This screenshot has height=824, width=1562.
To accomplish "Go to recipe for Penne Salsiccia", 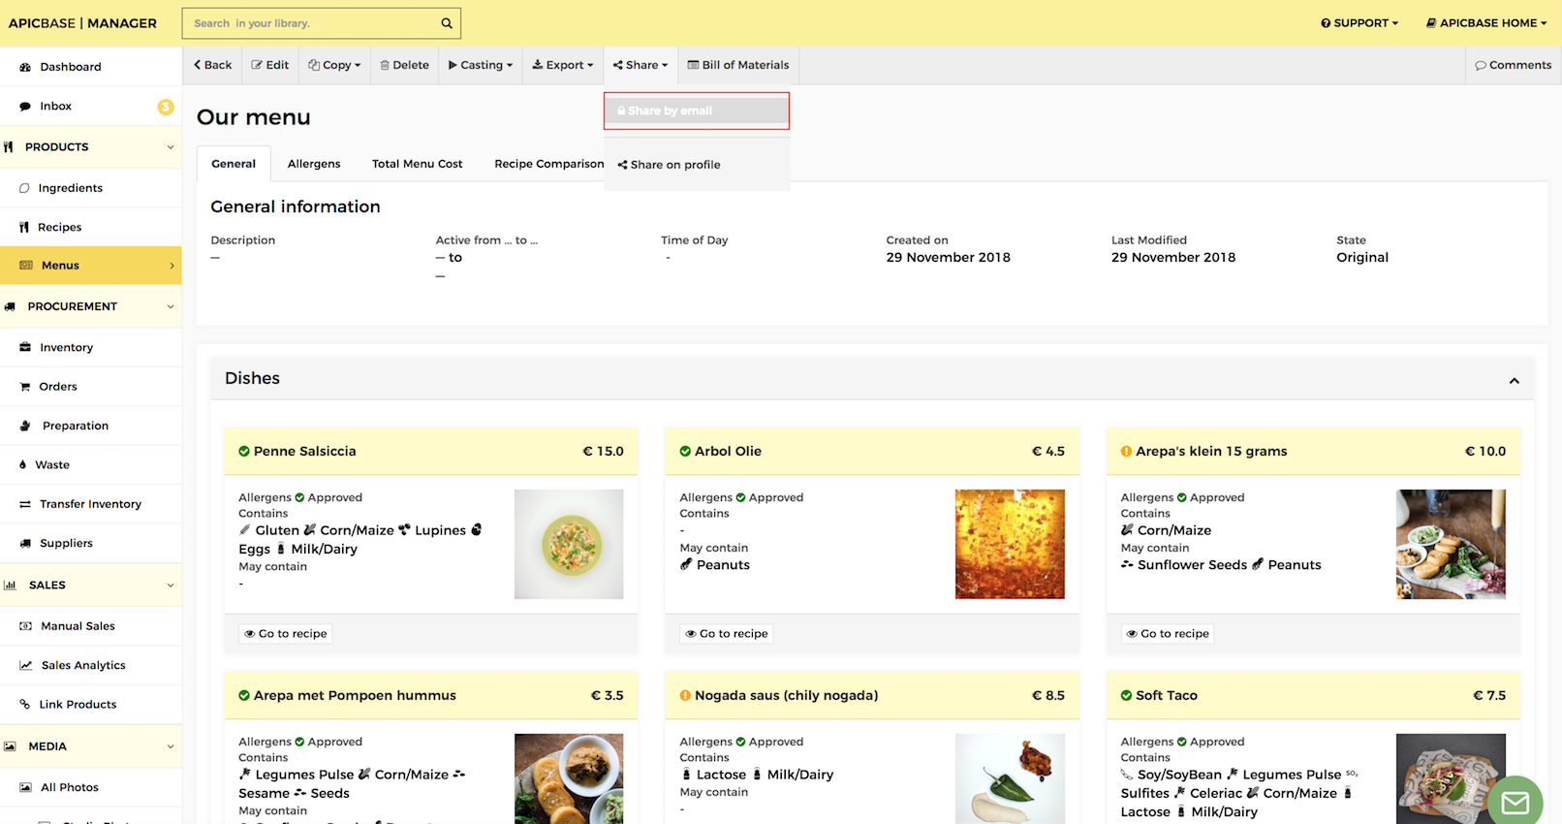I will pos(286,634).
